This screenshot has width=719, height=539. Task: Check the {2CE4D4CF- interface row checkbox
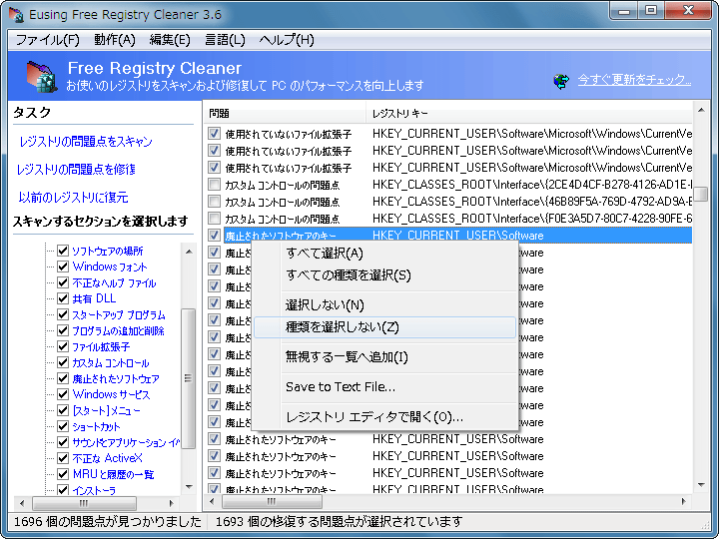coord(214,185)
